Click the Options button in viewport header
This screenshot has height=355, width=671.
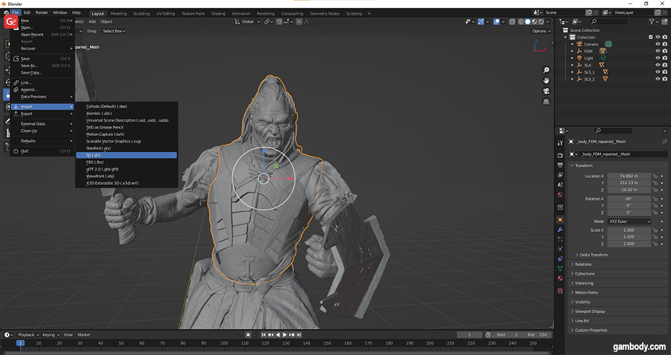pos(540,31)
